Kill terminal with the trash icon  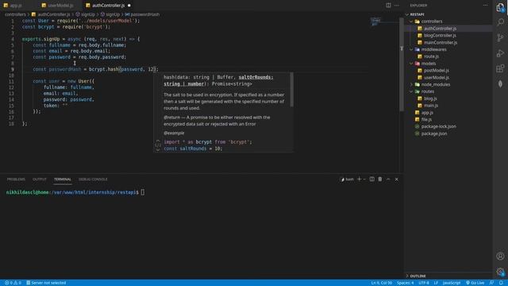click(x=380, y=179)
